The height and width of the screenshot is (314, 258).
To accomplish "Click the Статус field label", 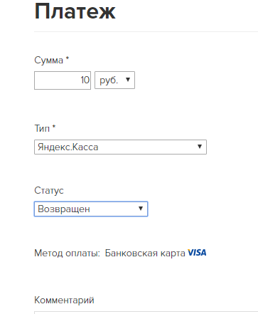I will coord(49,191).
